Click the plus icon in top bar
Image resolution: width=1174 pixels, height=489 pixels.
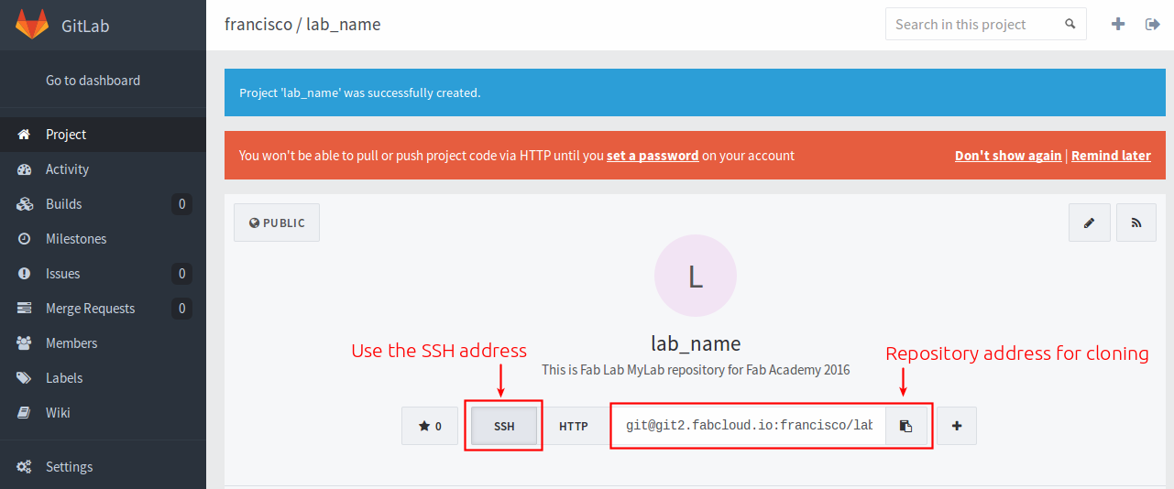click(x=1118, y=25)
